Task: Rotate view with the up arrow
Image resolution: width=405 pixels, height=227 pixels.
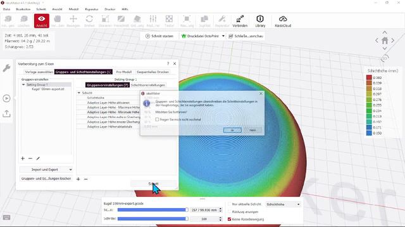Action: point(385,32)
